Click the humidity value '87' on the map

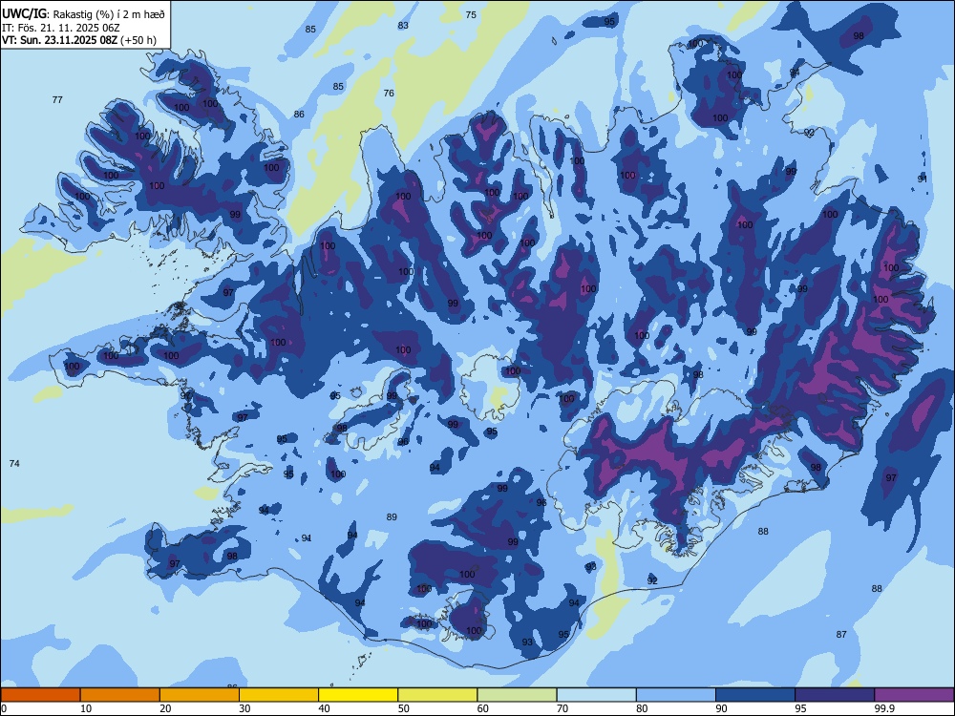[x=841, y=635]
